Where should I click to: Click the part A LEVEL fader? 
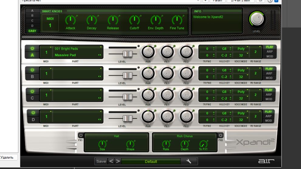[128, 54]
